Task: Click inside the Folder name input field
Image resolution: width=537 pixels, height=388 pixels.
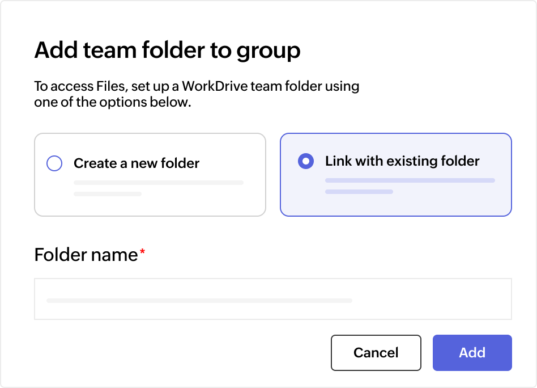Action: (273, 298)
